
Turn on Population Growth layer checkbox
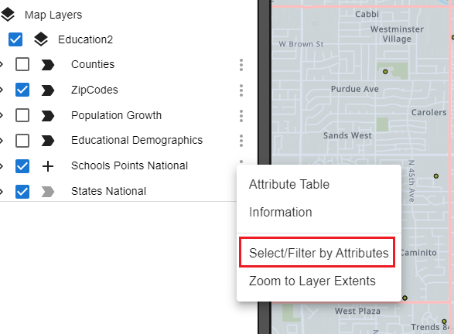click(22, 115)
